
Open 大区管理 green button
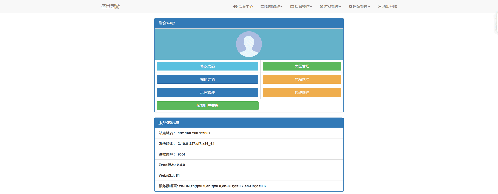pyautogui.click(x=302, y=66)
